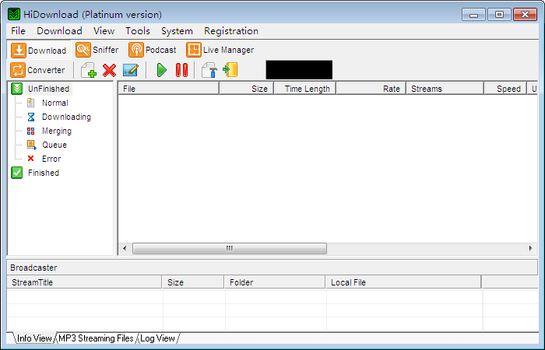Sort by Time Length column header
Viewport: 545px width, 350px height.
click(x=305, y=89)
